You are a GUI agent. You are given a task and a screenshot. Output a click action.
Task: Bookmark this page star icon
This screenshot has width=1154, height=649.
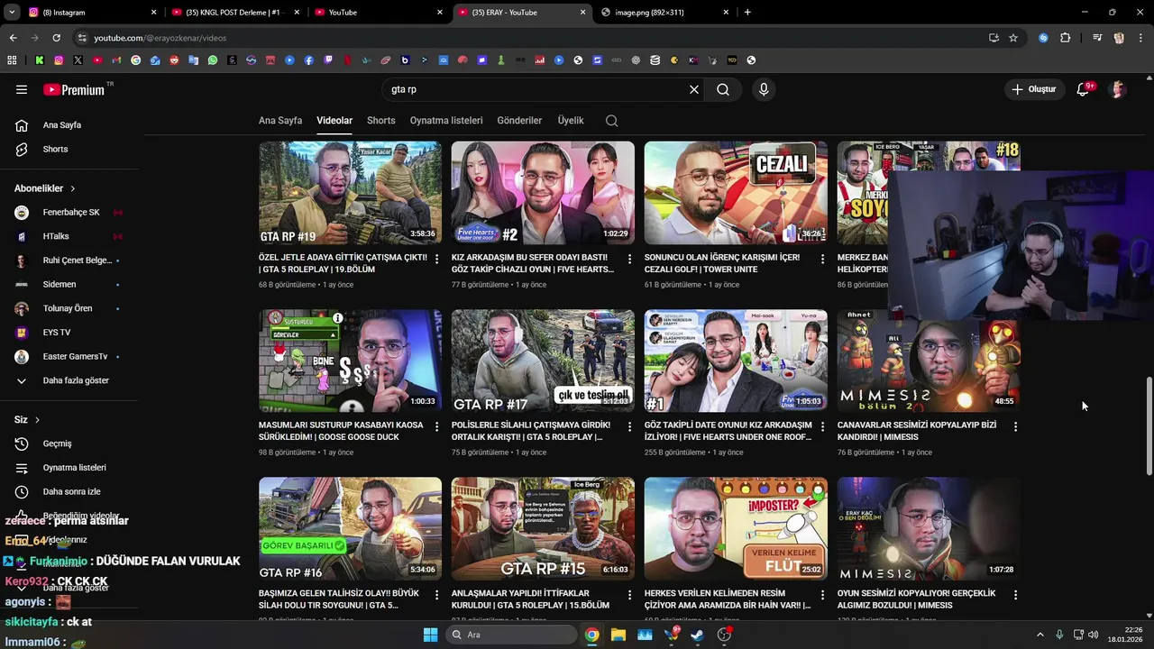pos(1013,38)
